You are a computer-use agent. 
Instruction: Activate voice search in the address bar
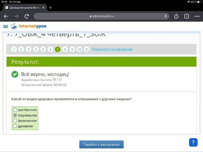[x=166, y=16]
